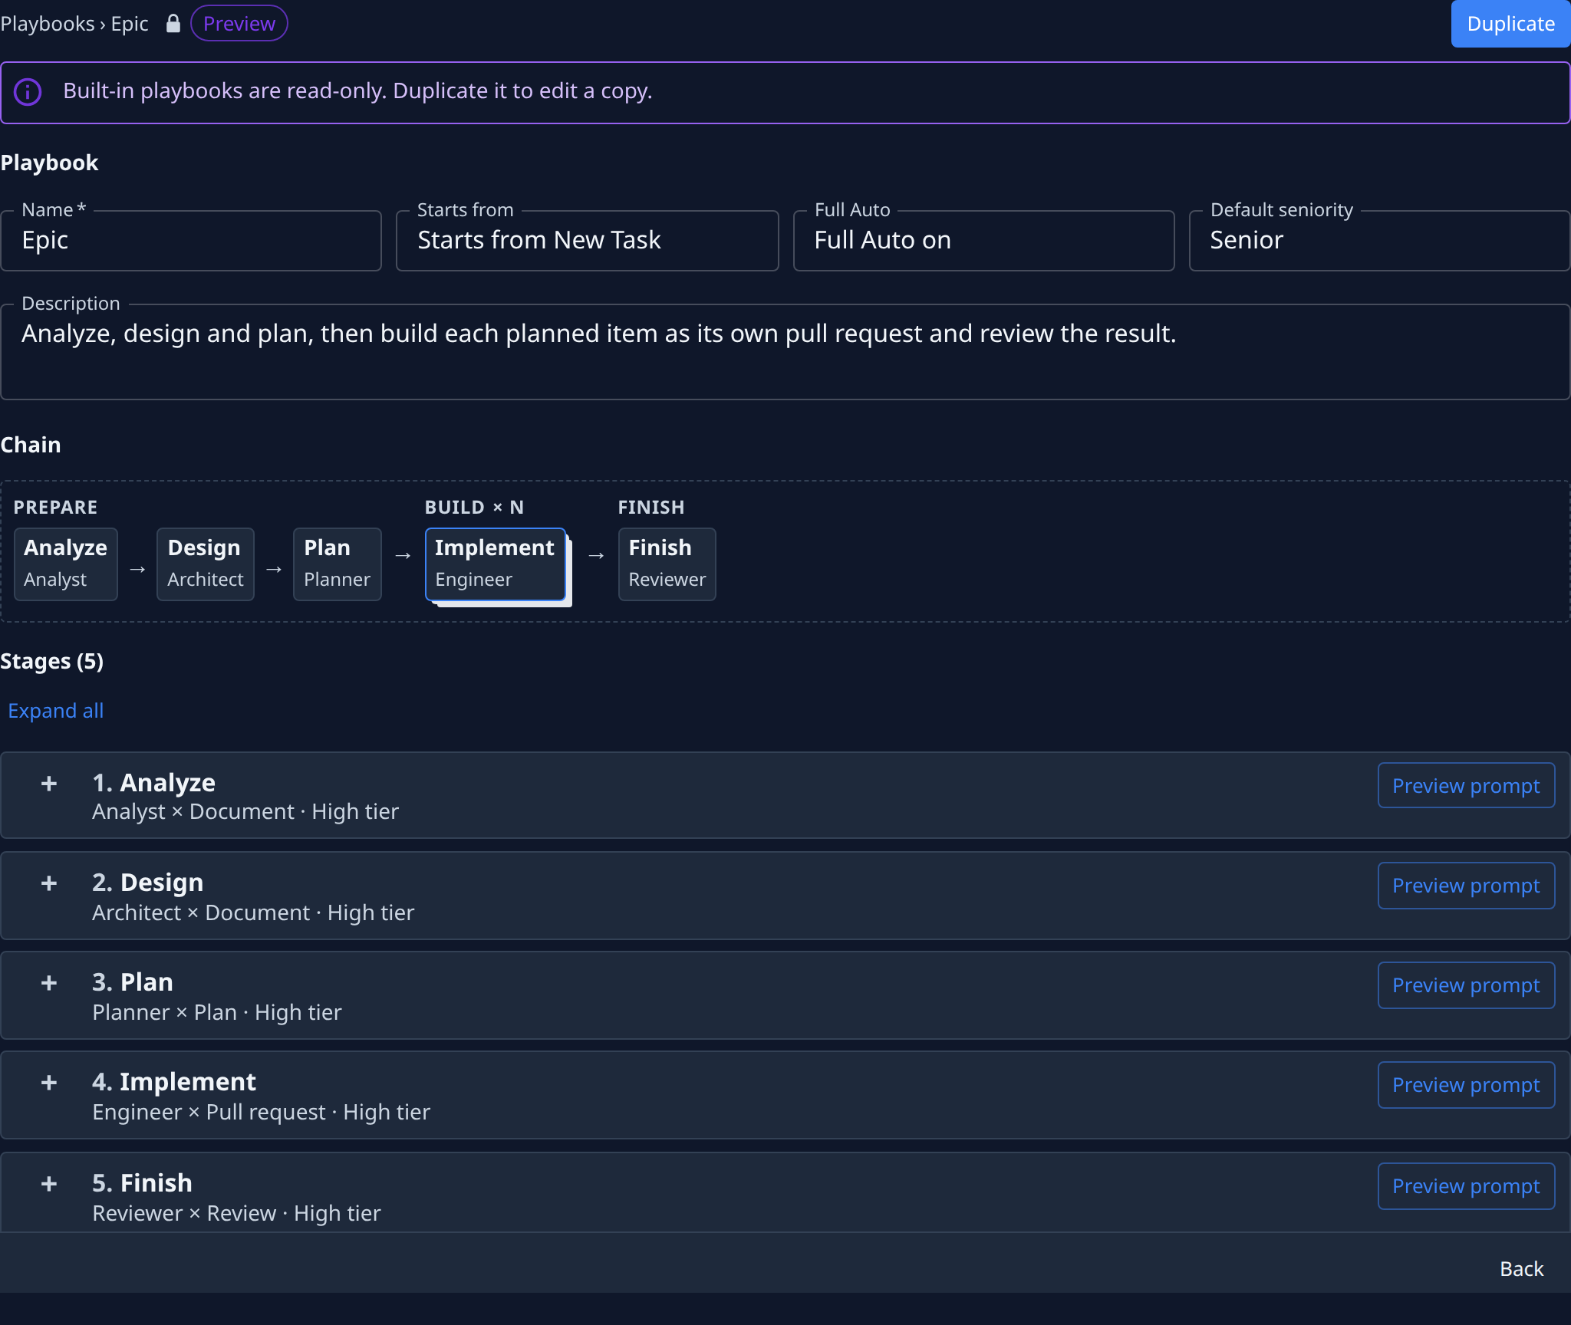Select the Analyze Analyst chain node
Viewport: 1571px width, 1325px height.
tap(66, 564)
